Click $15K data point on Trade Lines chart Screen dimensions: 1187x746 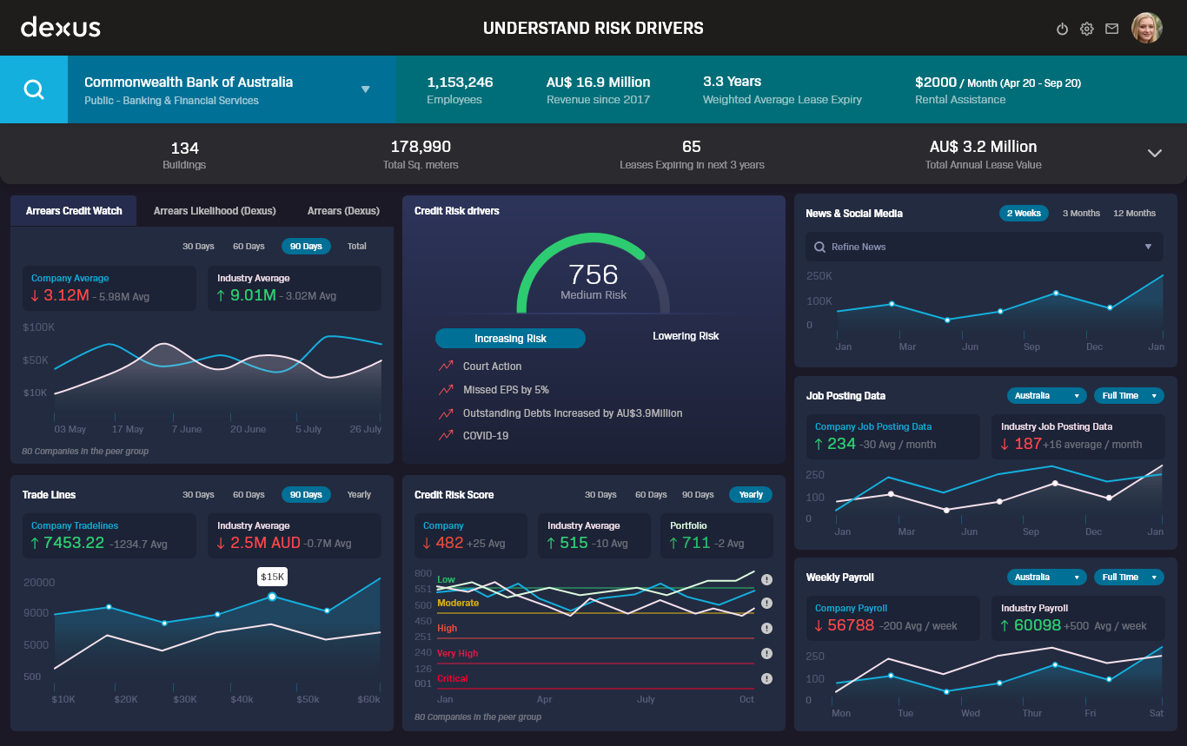click(272, 597)
